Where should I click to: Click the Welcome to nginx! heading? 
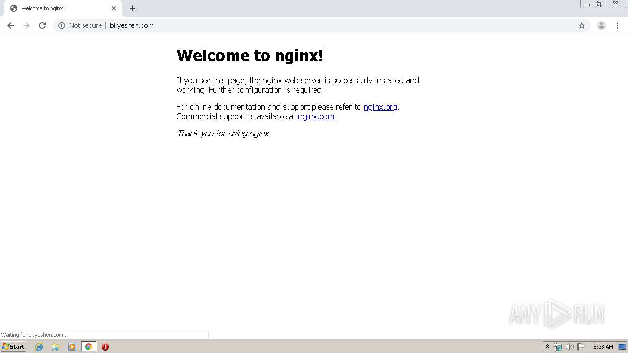pos(250,56)
